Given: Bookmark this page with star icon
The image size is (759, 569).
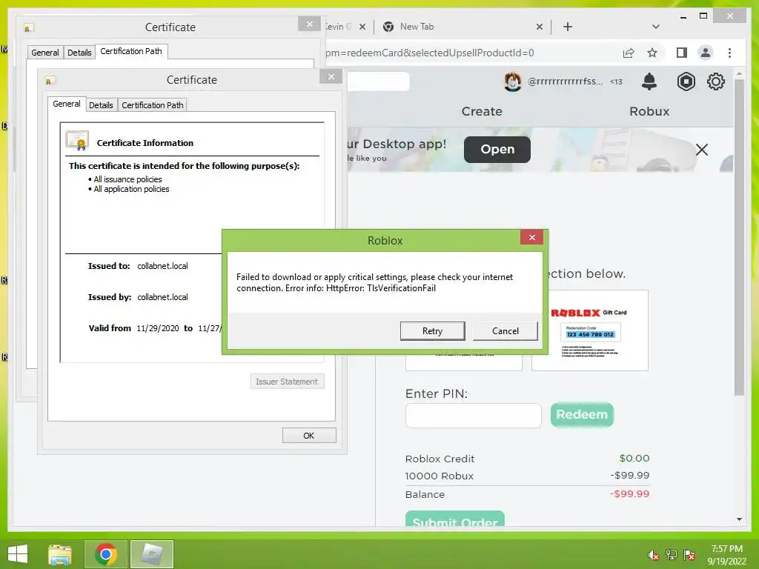Looking at the screenshot, I should click(652, 53).
